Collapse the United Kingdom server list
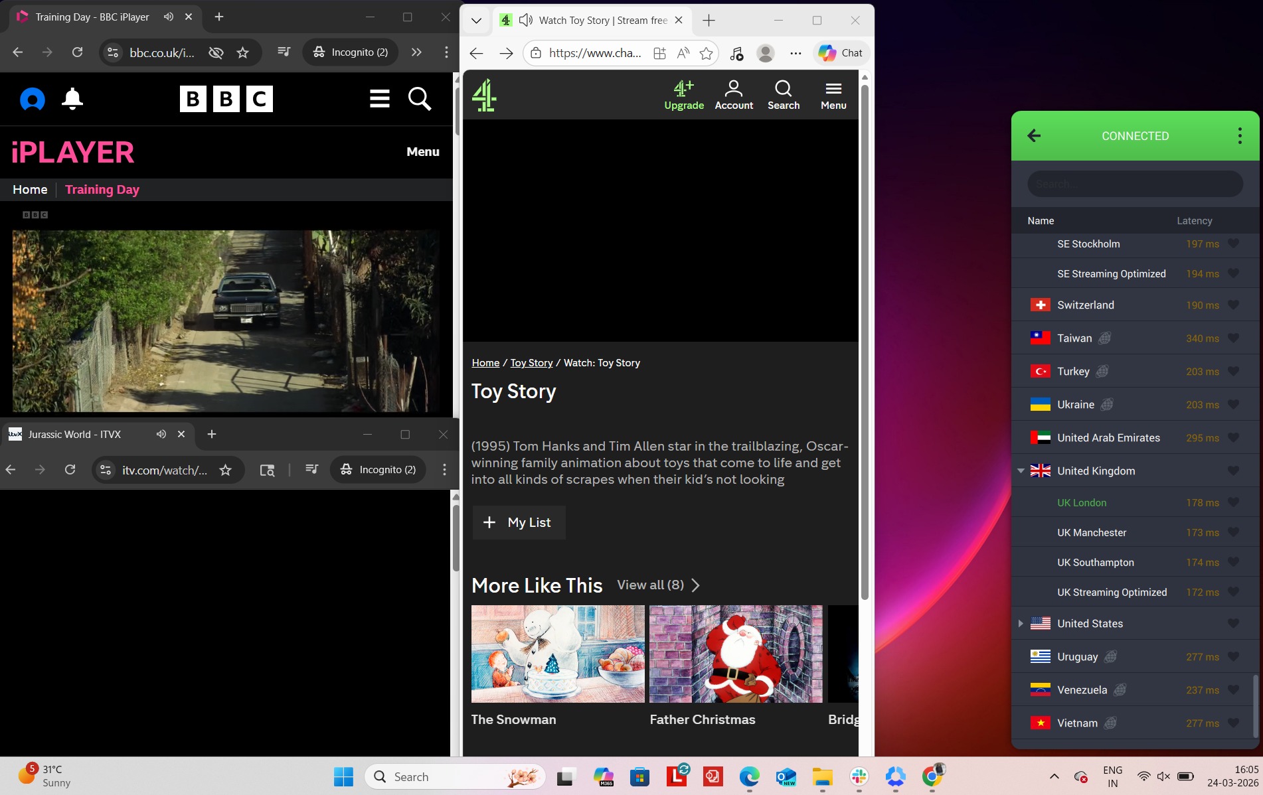This screenshot has width=1263, height=795. click(1021, 470)
